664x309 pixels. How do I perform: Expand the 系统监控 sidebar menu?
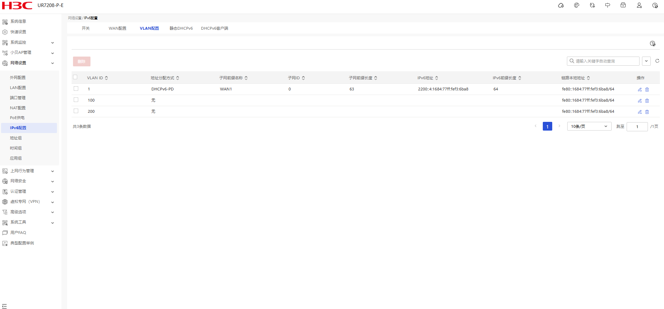coord(28,42)
